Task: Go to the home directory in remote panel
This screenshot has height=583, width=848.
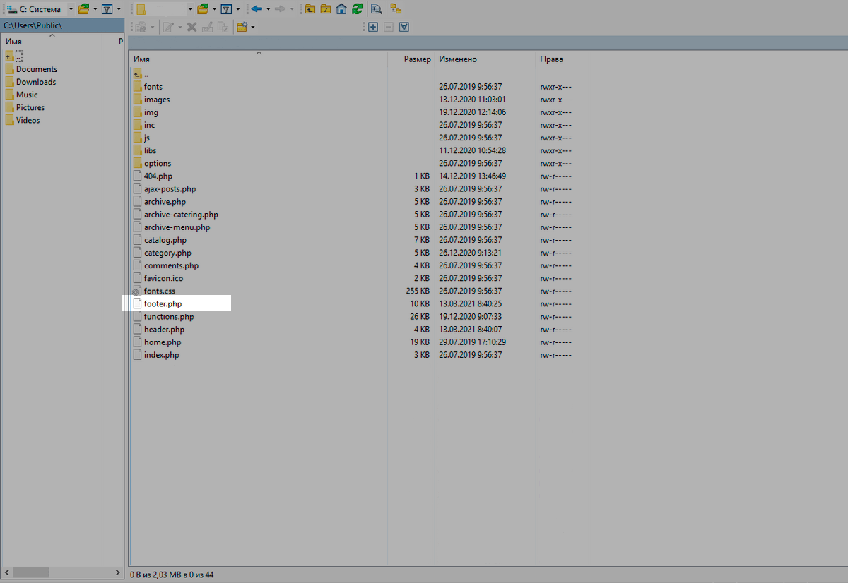Action: (341, 9)
